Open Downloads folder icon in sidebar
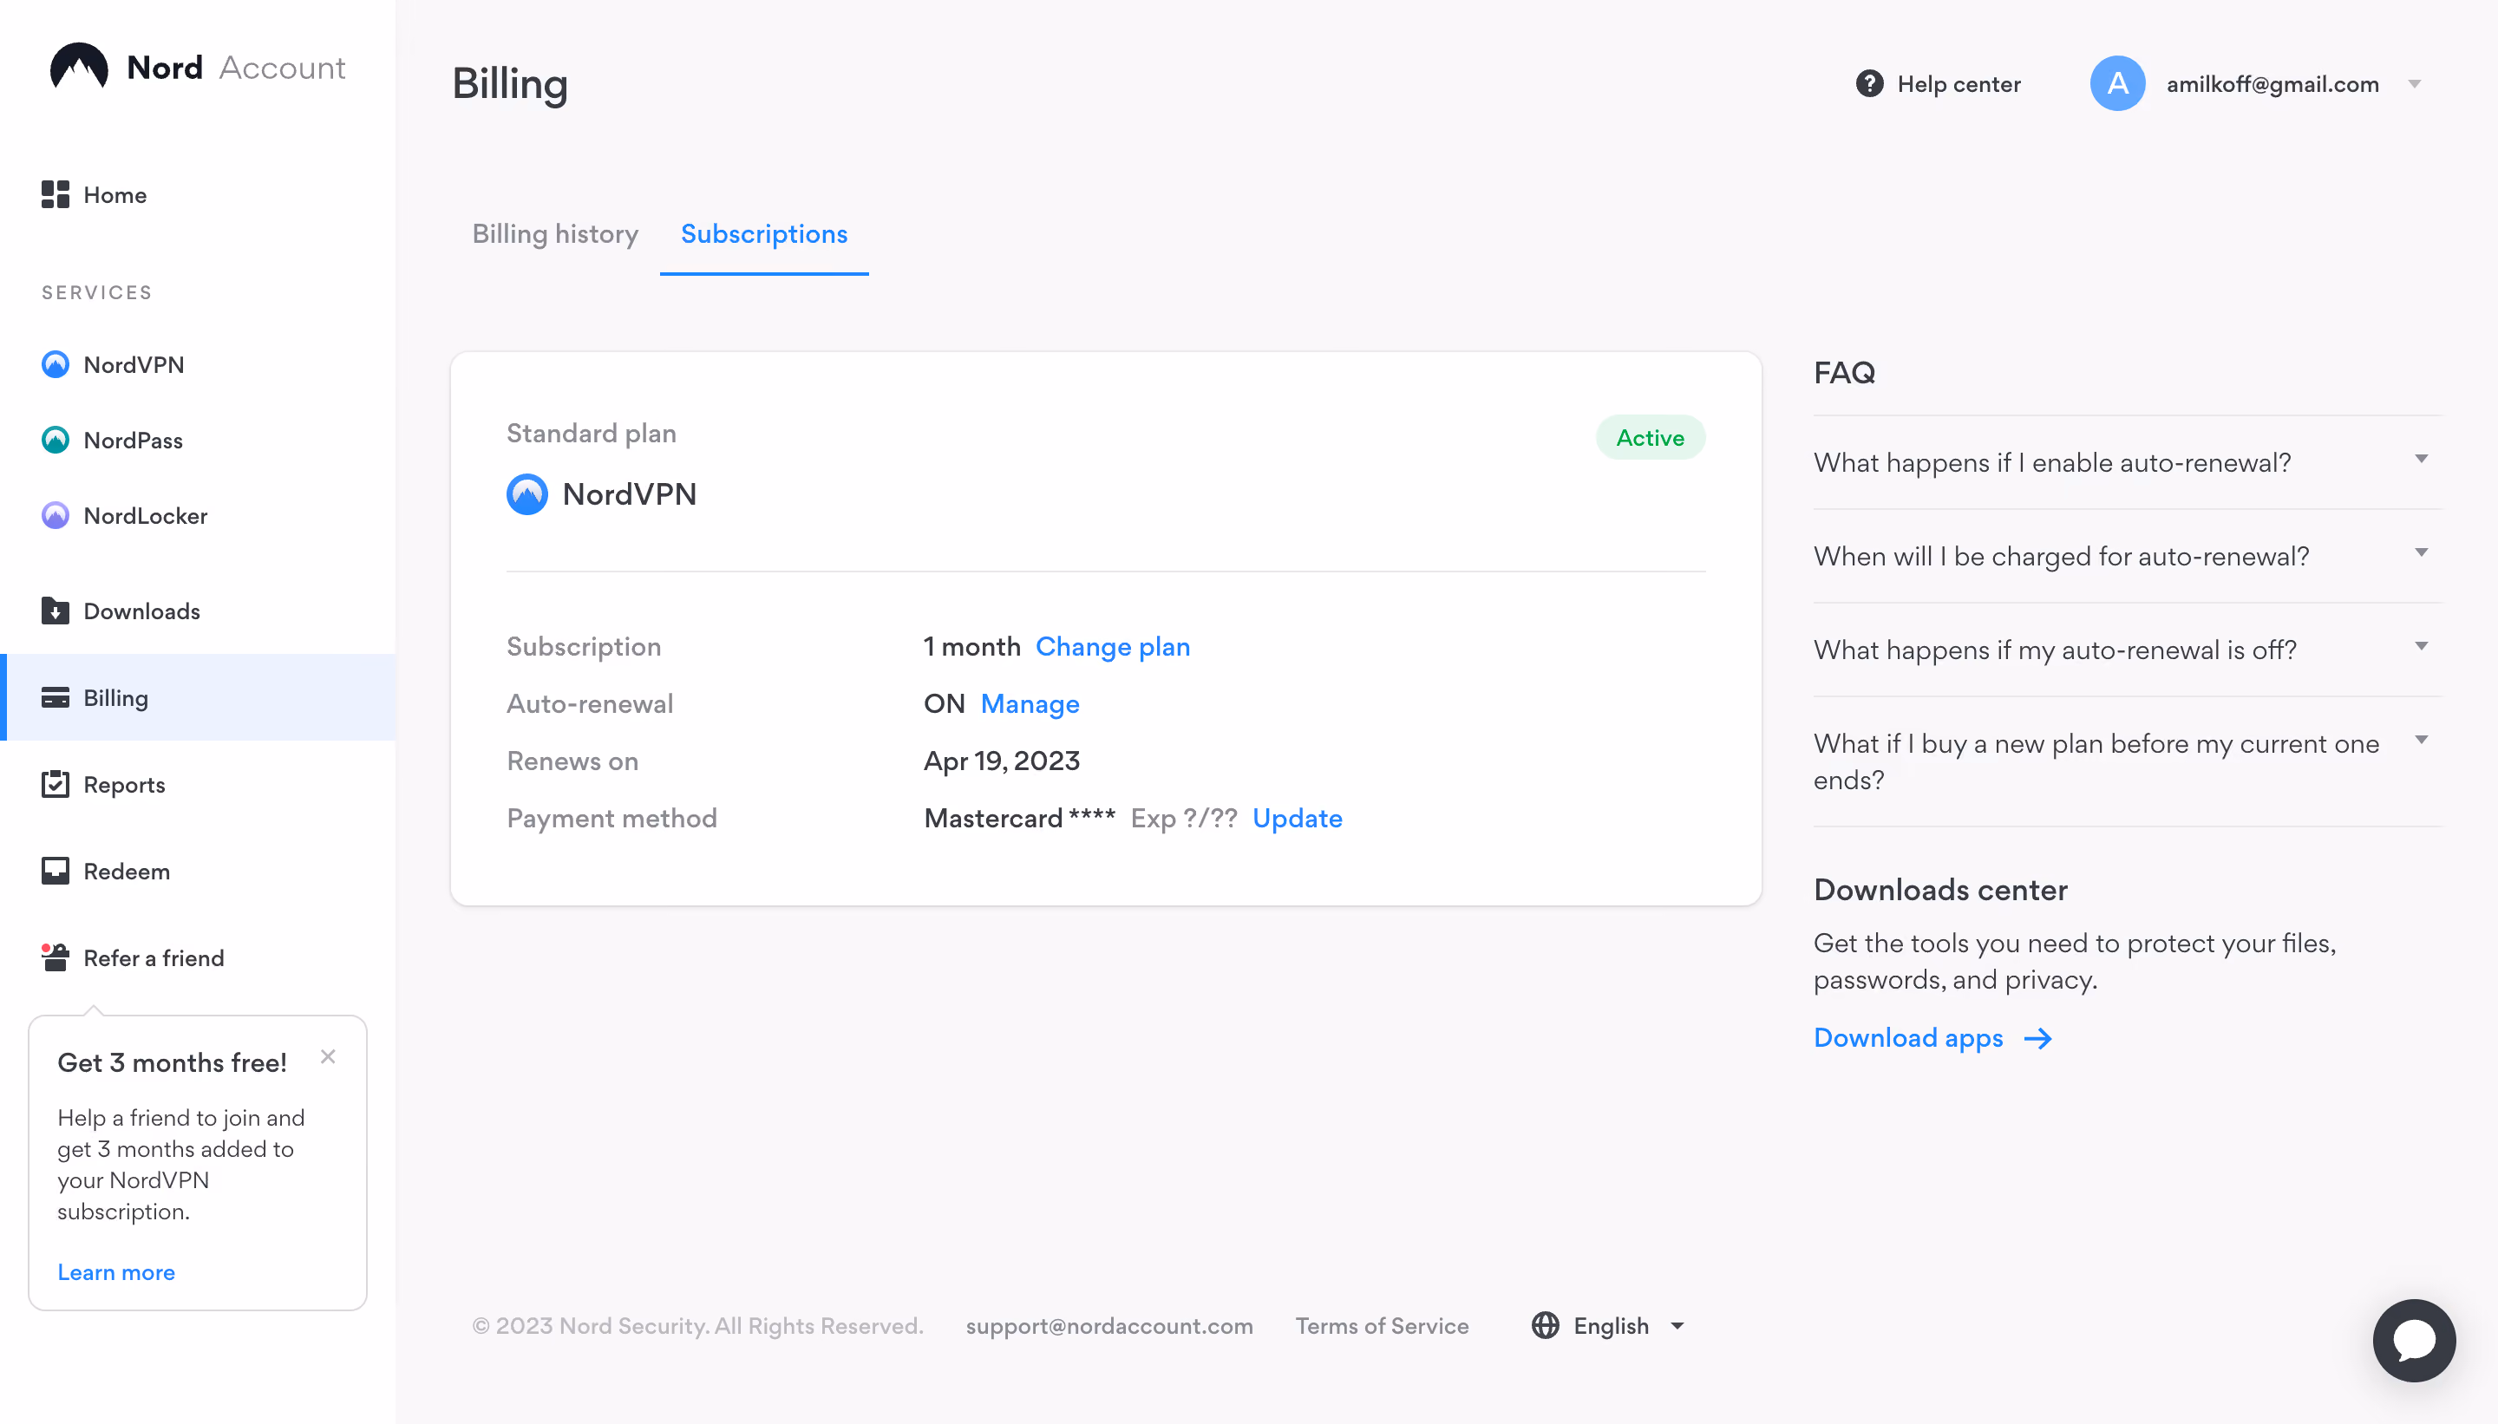 [x=56, y=611]
